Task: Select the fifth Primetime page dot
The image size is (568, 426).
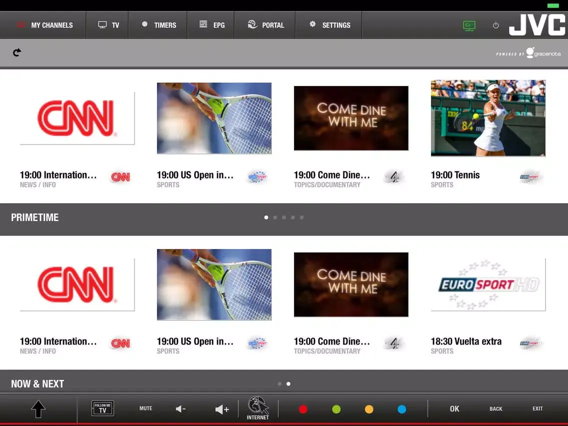Action: (x=302, y=217)
